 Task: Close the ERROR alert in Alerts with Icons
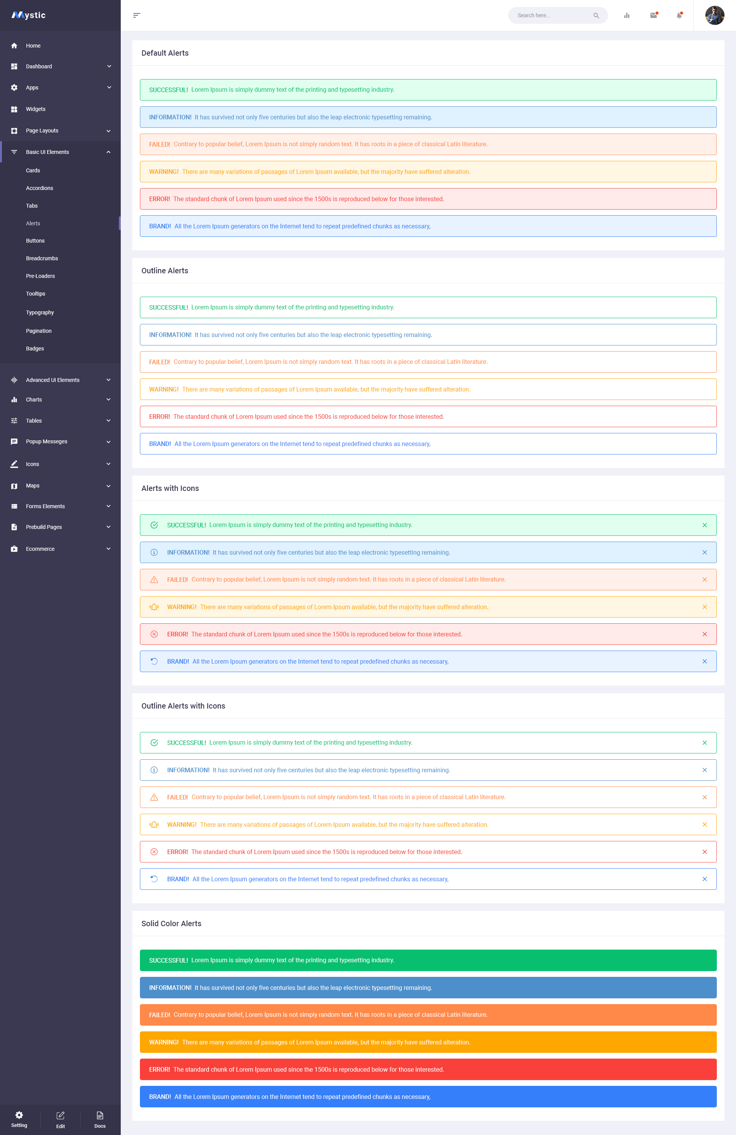(x=704, y=634)
